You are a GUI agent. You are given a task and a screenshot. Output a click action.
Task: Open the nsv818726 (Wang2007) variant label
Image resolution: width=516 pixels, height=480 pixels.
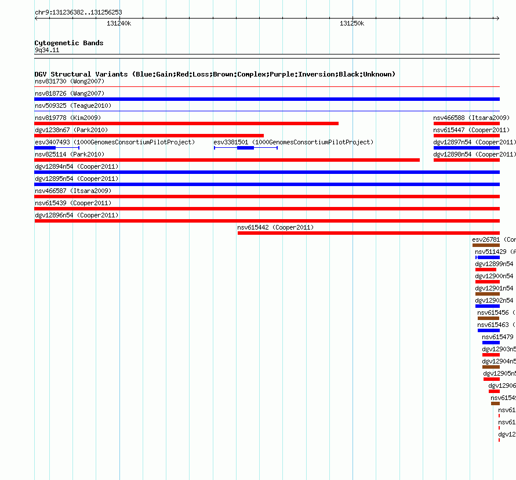[70, 93]
